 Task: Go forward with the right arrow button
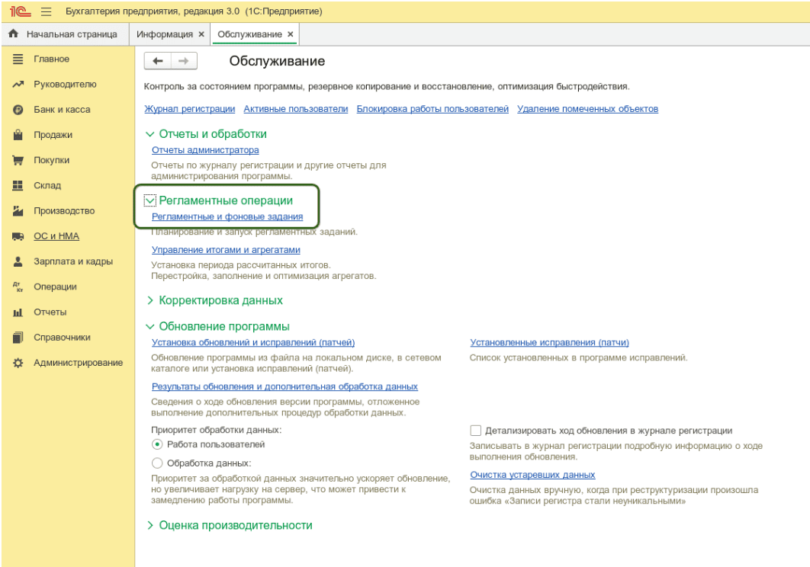184,61
